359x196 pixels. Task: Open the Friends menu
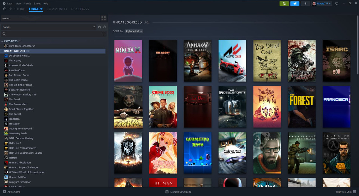[x=27, y=4]
